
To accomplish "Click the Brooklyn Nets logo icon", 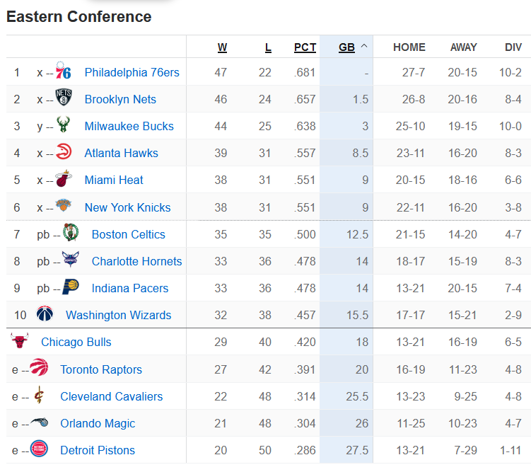I will (x=64, y=97).
